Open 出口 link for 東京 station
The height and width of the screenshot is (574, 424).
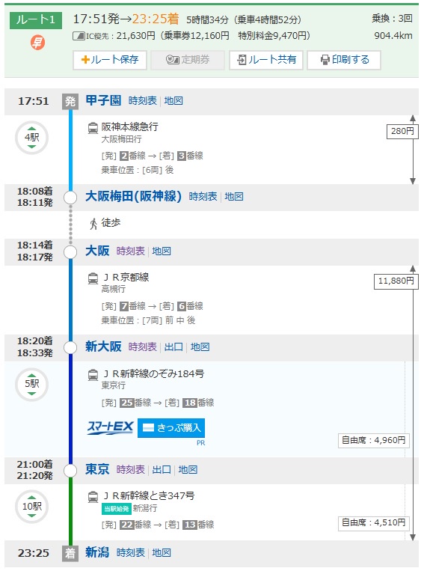162,470
